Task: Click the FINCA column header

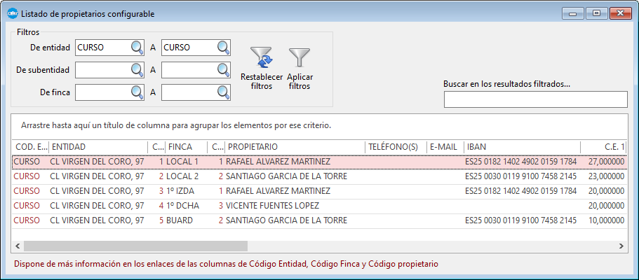Action: tap(186, 147)
